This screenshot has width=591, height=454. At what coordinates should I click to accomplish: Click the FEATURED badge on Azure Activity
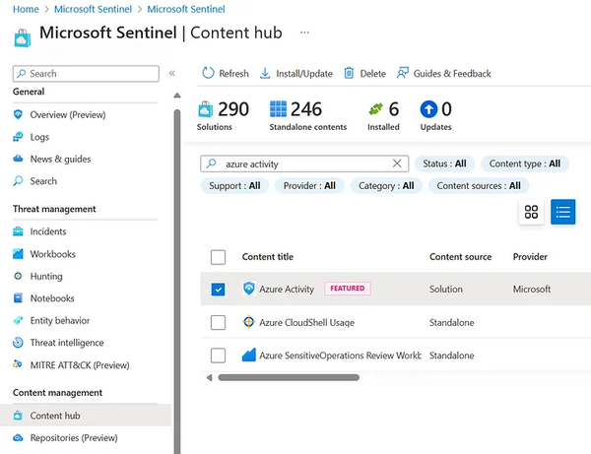click(x=348, y=289)
